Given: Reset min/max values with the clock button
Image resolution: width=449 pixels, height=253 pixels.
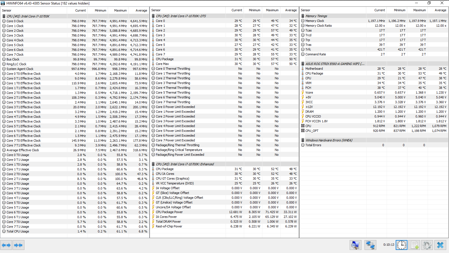Looking at the screenshot, I should 402,245.
